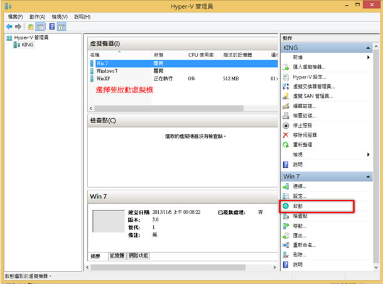This screenshot has height=284, width=383.
Task: Switch to the 網路功能 tab
Action: click(x=138, y=256)
